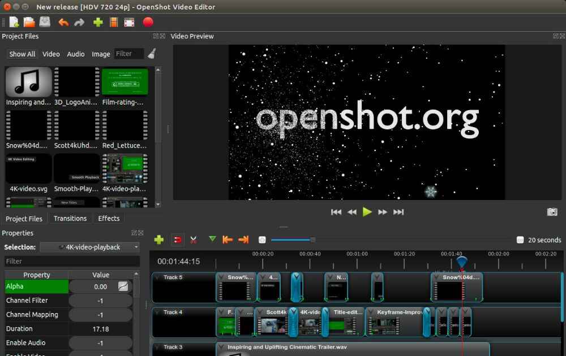Click the red Export Video button
Screen dimensions: 566x356
[148, 23]
